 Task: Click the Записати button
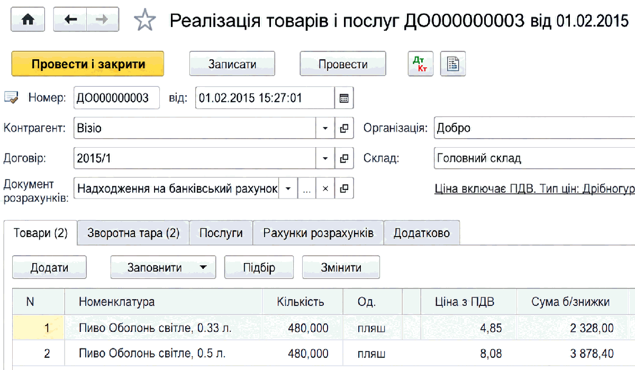[232, 64]
